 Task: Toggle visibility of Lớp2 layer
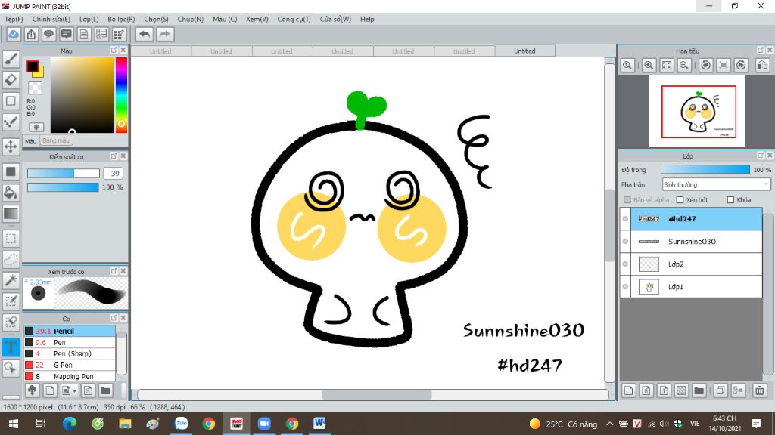[625, 264]
